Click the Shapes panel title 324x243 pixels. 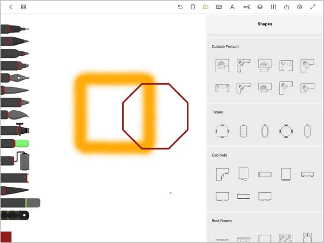(x=265, y=24)
